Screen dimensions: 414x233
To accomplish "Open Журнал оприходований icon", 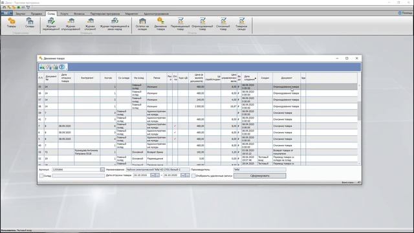I will point(71,24).
